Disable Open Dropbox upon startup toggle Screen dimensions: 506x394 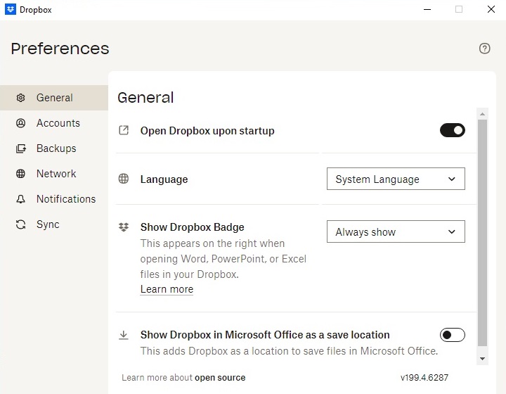[x=452, y=130]
